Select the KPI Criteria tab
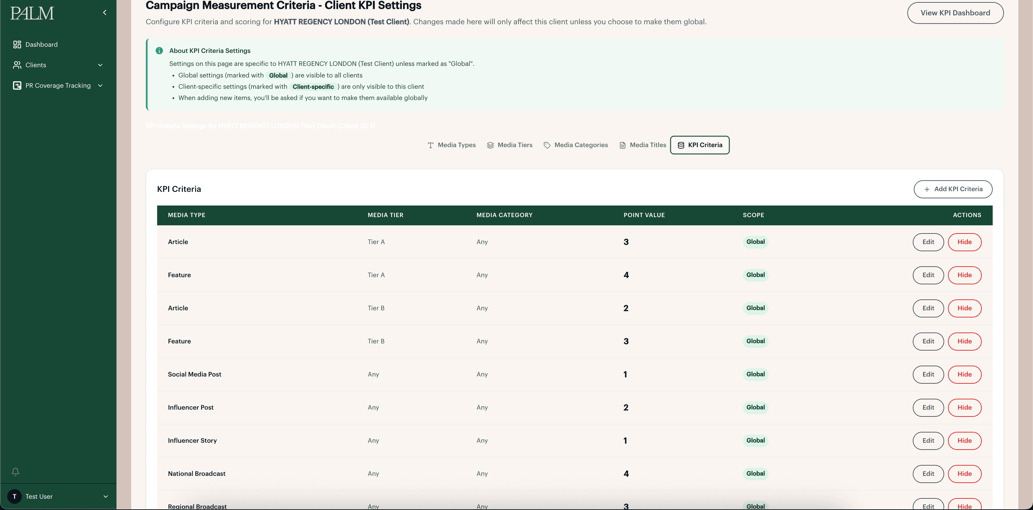The width and height of the screenshot is (1033, 510). point(700,145)
